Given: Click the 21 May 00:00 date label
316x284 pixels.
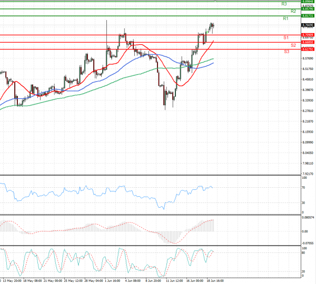Looking at the screenshot, I should (x=53, y=280).
